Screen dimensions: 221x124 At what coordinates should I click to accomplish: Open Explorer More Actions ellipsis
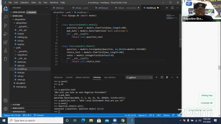(x=47, y=8)
